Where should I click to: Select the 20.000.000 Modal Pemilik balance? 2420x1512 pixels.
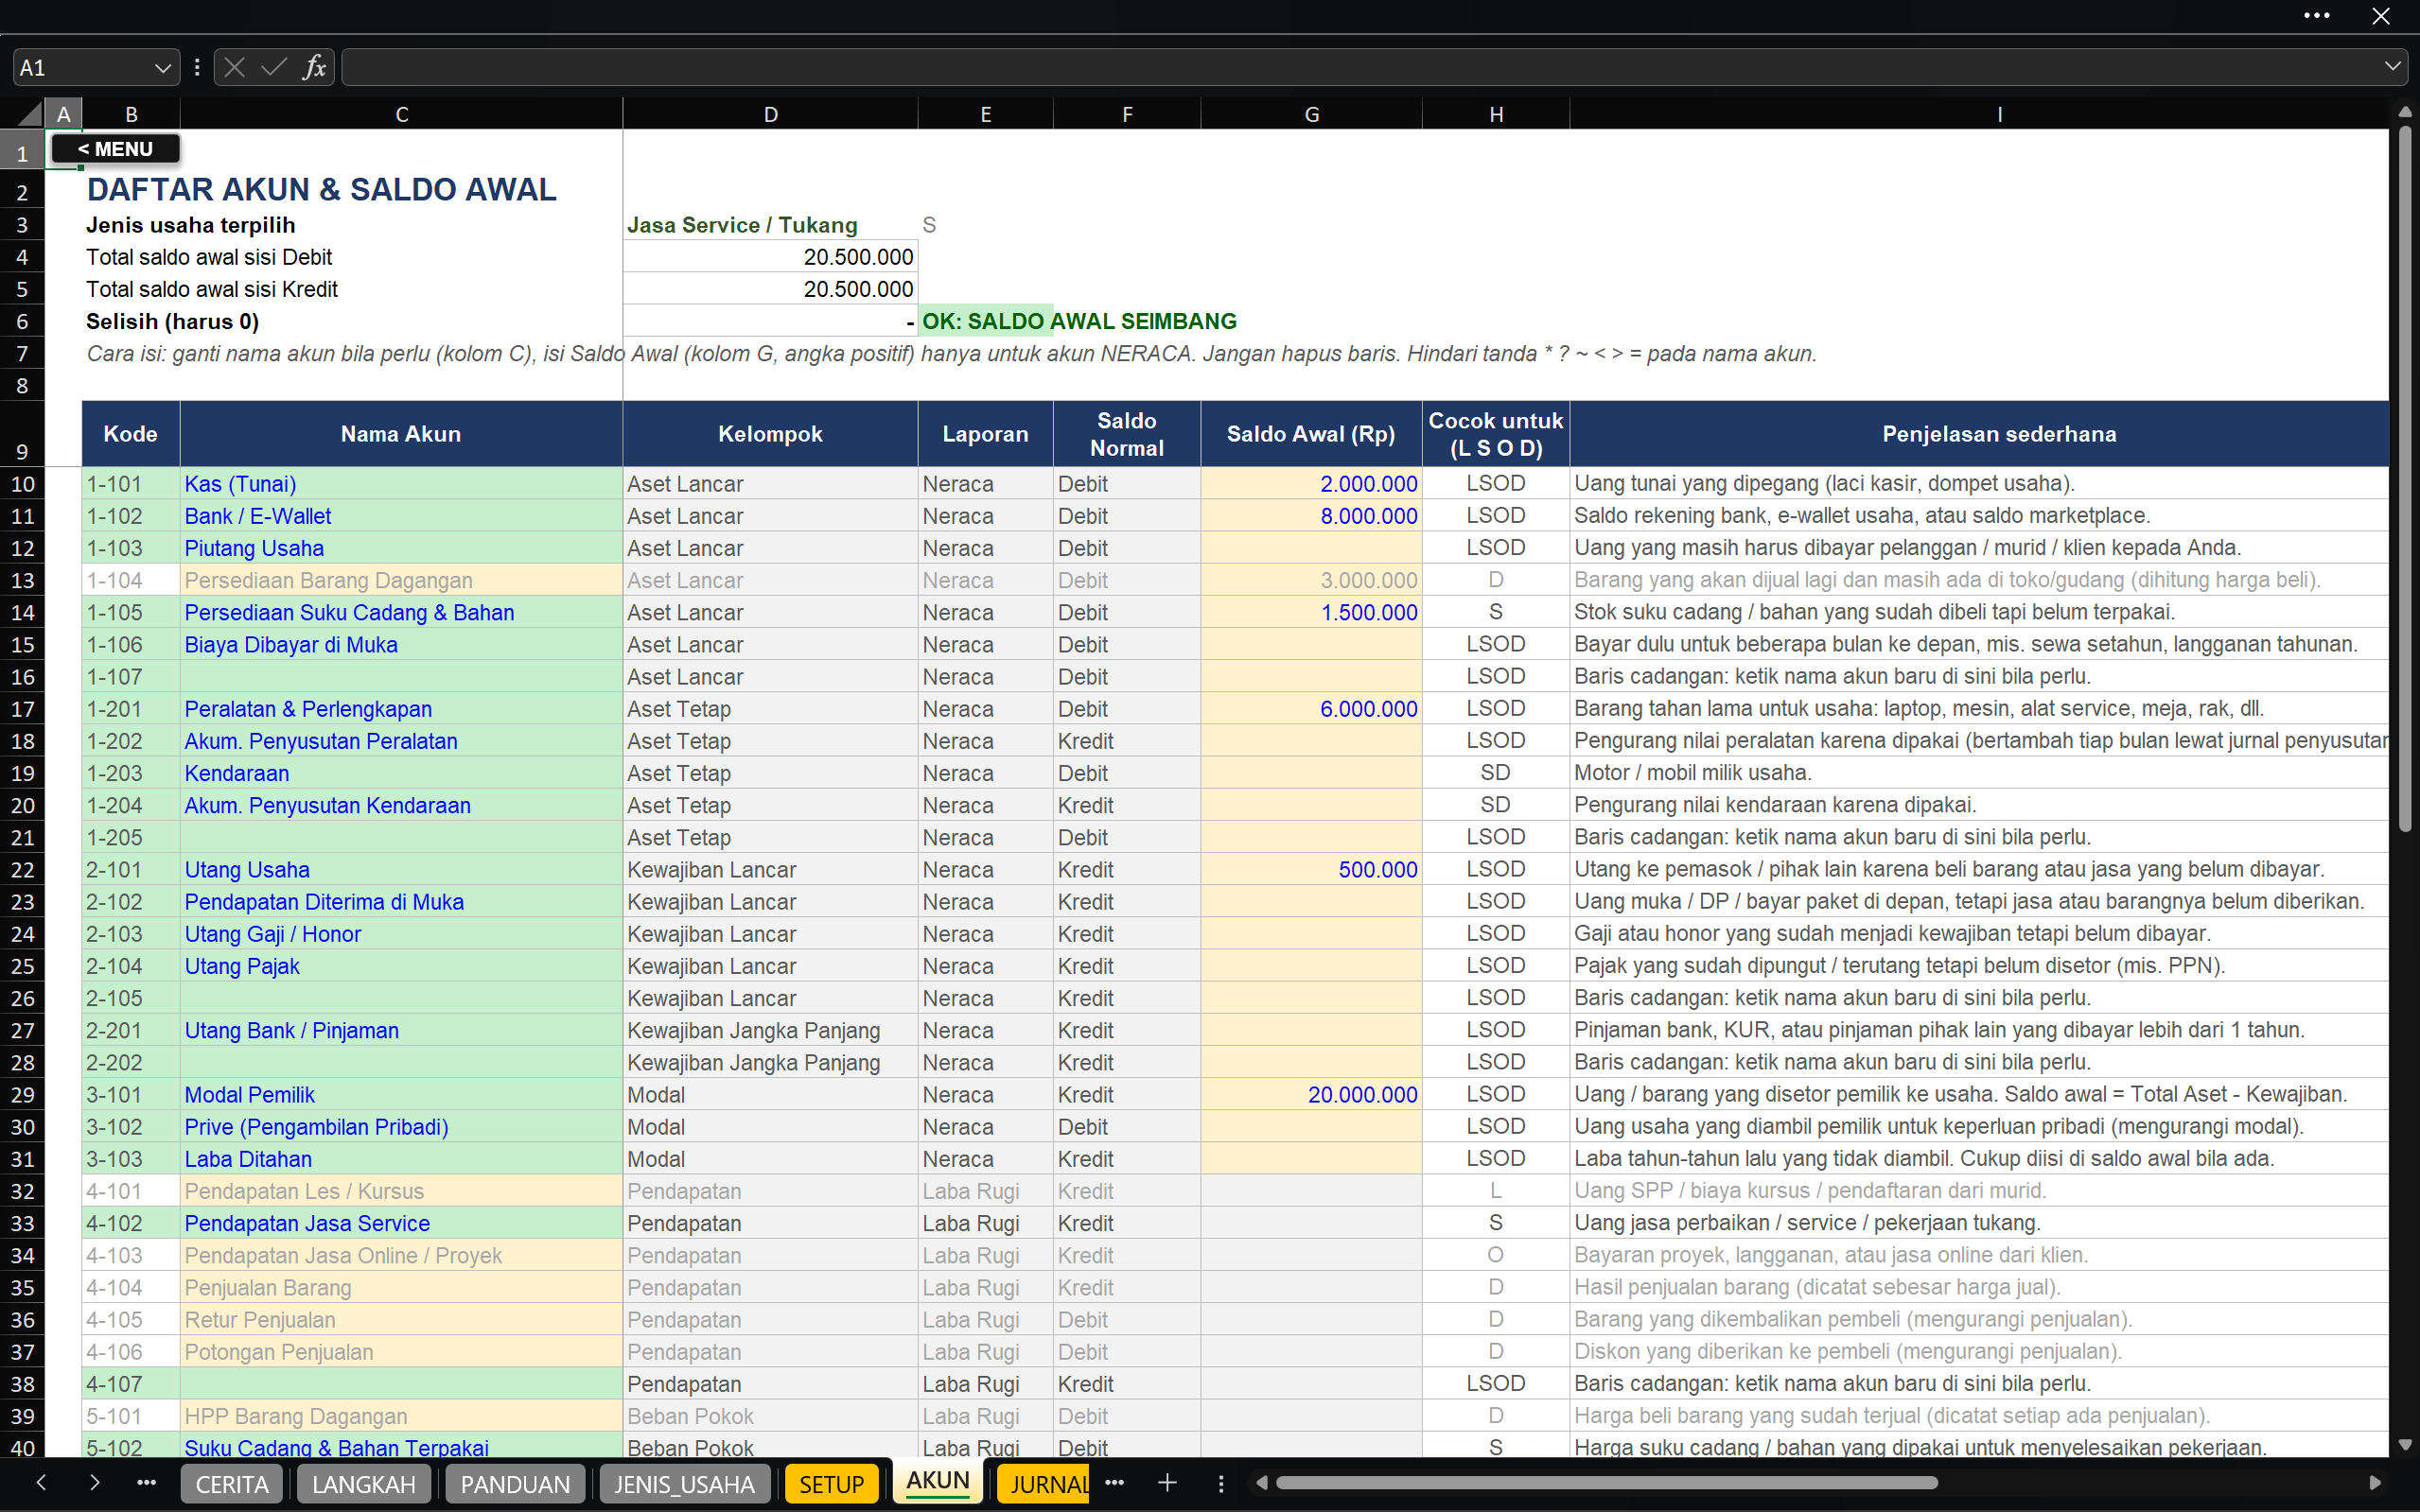click(x=1310, y=1095)
